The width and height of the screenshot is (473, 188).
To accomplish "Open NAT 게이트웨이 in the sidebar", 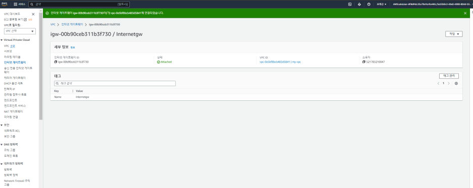I will click(x=13, y=111).
